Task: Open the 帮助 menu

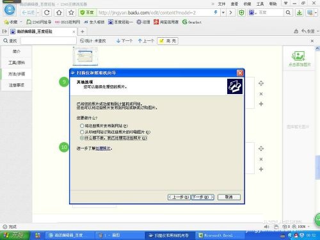Action: click(x=273, y=4)
